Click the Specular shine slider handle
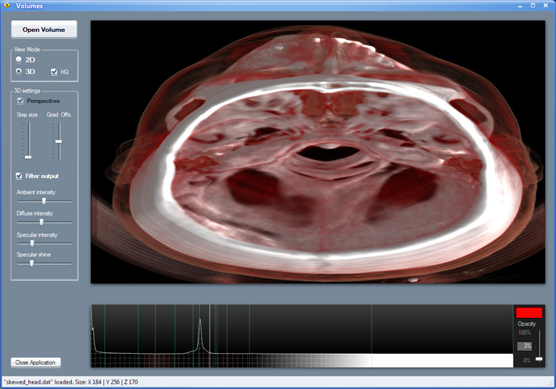The height and width of the screenshot is (389, 556). (x=31, y=264)
